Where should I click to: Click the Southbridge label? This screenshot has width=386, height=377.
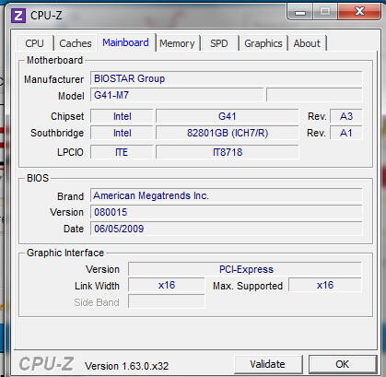[57, 133]
